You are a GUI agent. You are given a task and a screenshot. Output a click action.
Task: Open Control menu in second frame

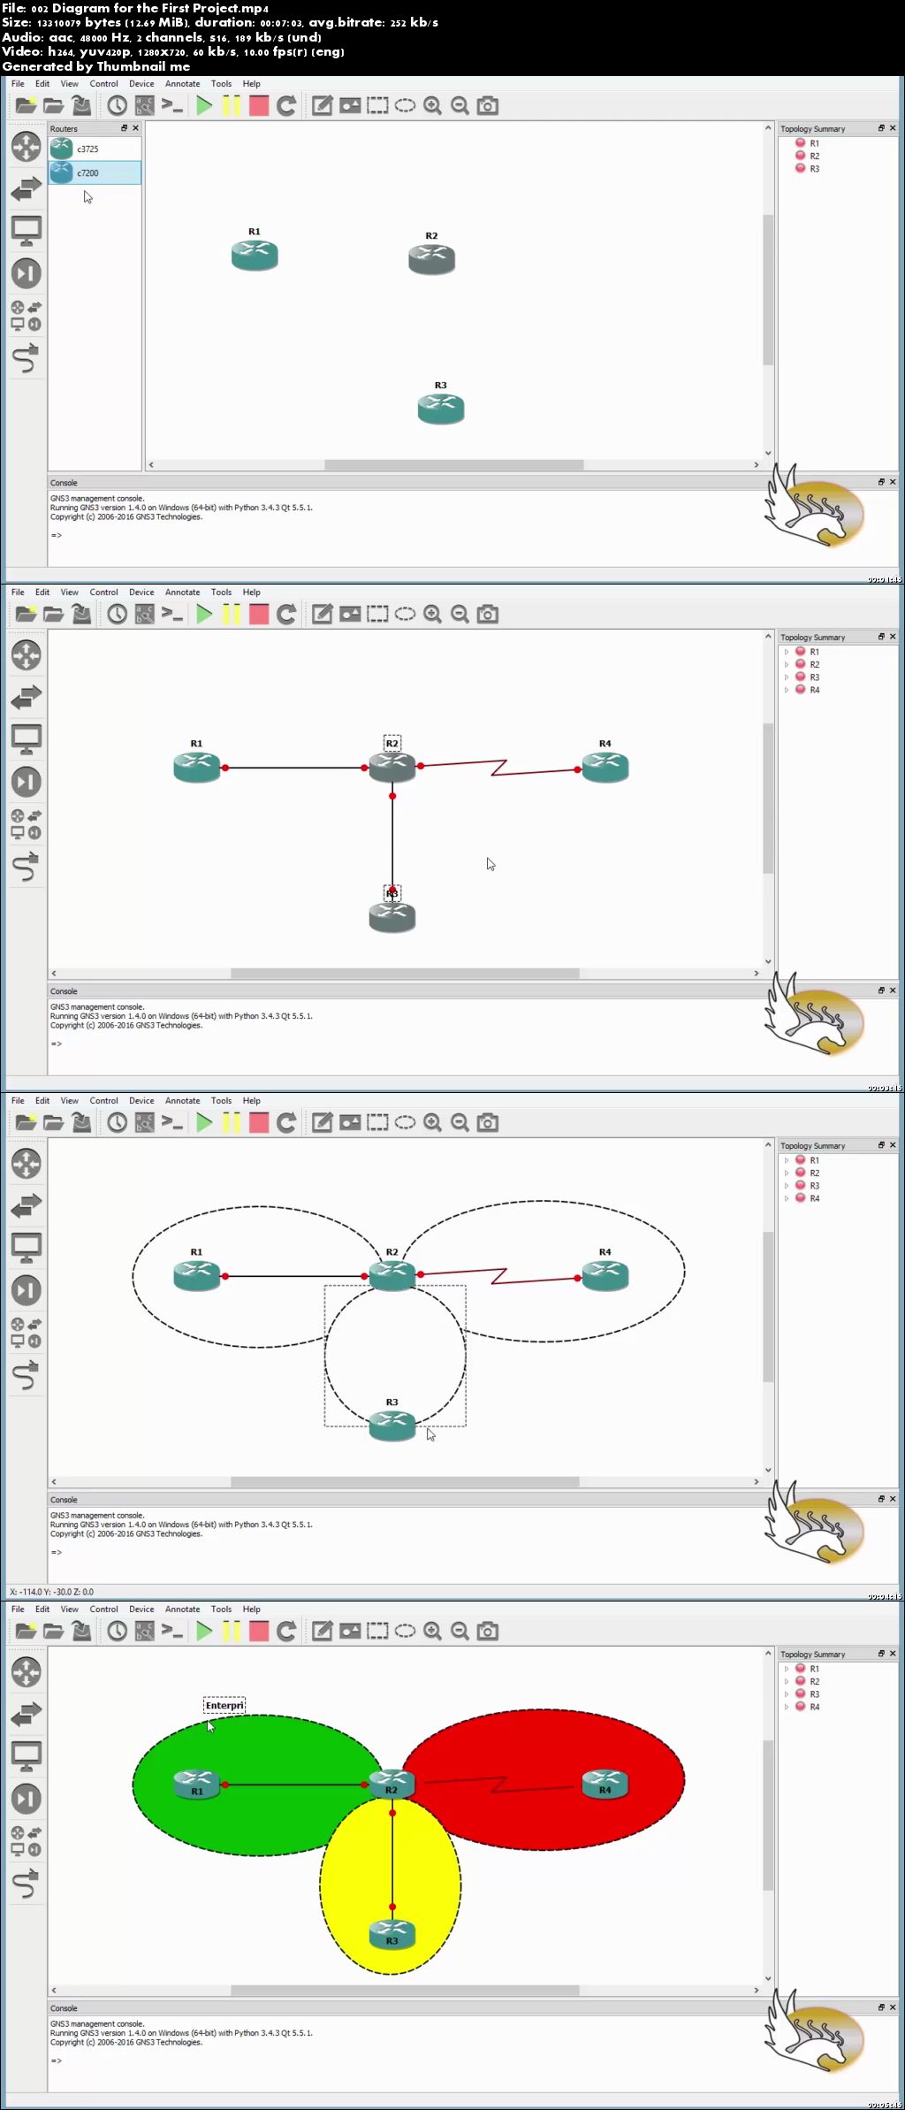coord(103,592)
